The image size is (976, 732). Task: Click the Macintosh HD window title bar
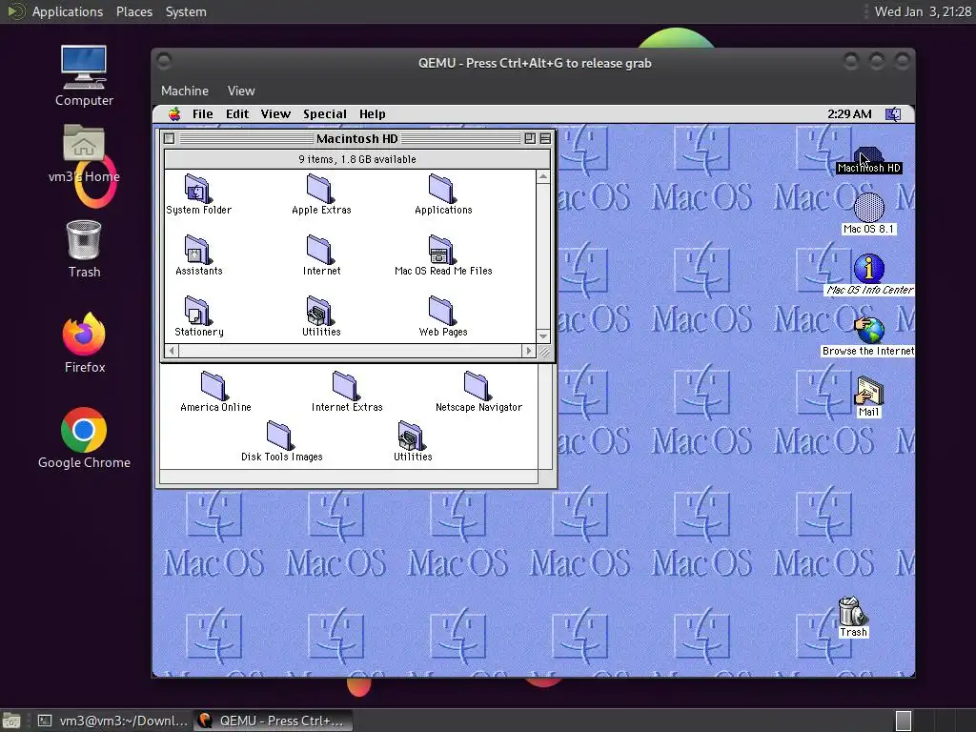tap(356, 139)
